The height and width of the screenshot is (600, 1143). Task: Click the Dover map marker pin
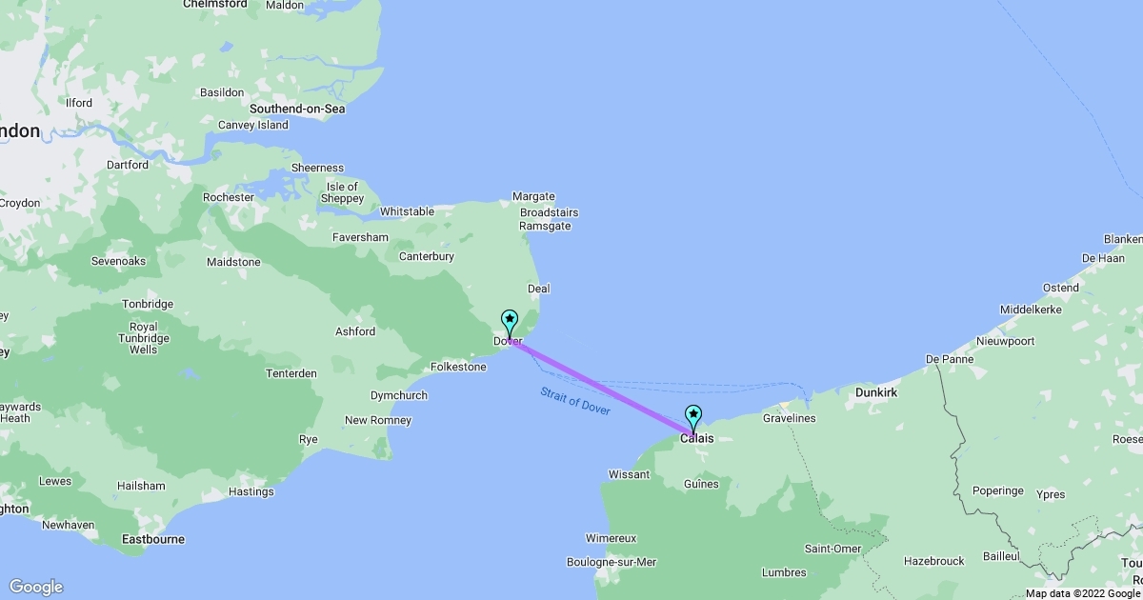pyautogui.click(x=510, y=324)
